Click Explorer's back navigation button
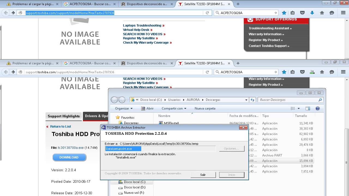This screenshot has height=196, width=349. tap(114, 100)
